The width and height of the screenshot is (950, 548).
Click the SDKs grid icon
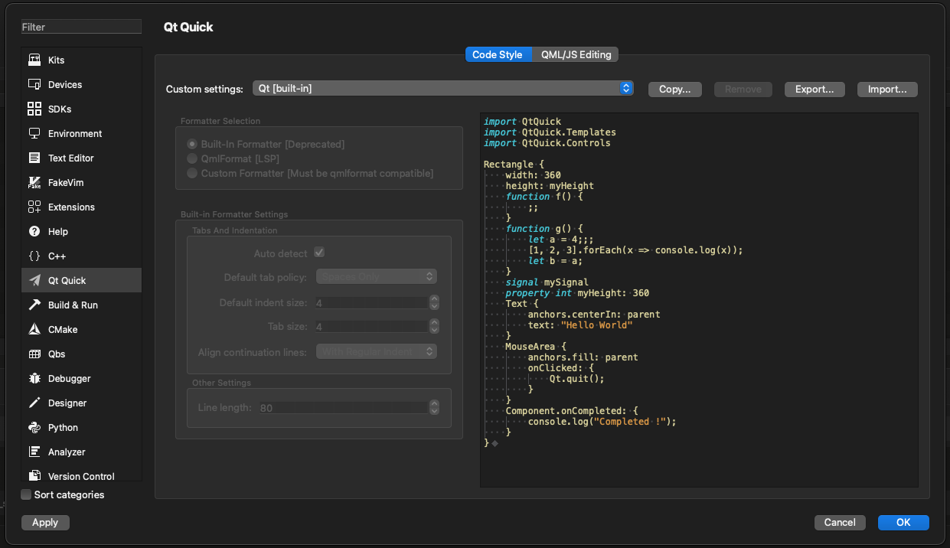34,109
